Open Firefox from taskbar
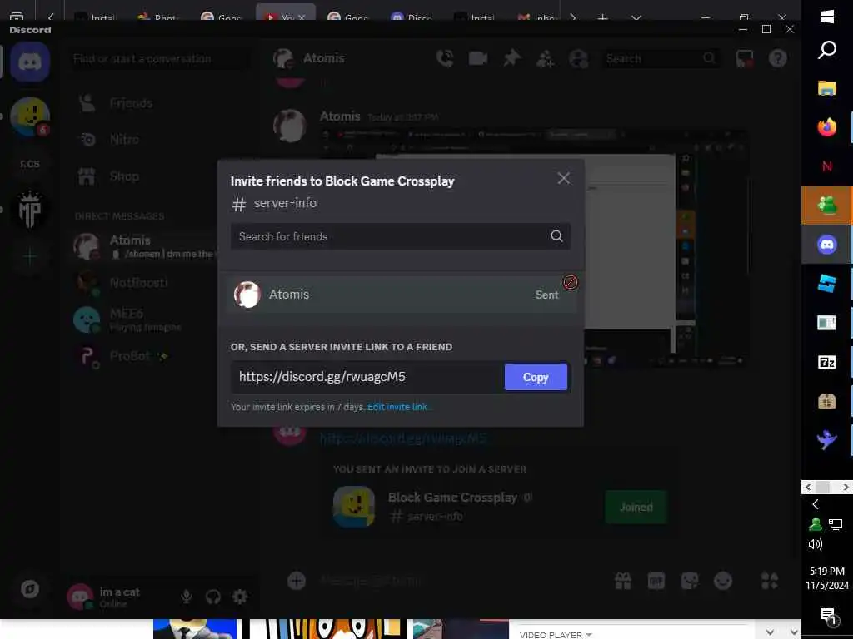Screen dimensions: 853x639 [x=827, y=127]
